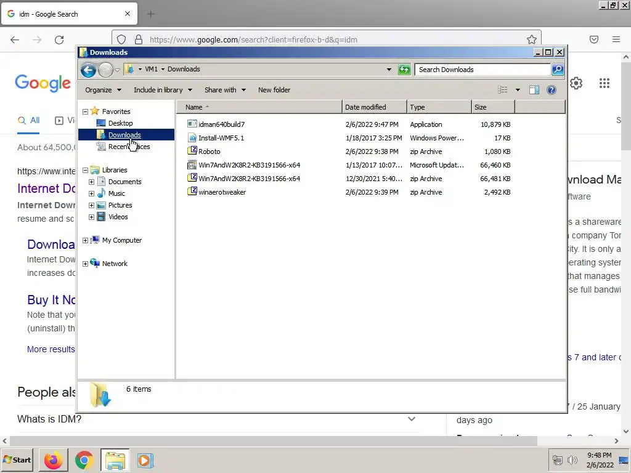The width and height of the screenshot is (631, 473).
Task: Collapse the Favorites tree node
Action: coord(85,111)
